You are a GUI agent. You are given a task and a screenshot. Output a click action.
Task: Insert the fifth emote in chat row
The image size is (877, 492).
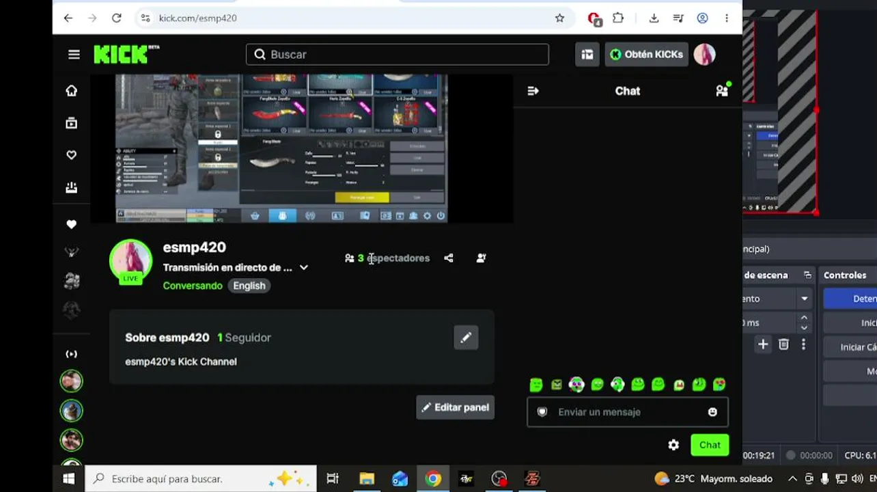pos(617,385)
